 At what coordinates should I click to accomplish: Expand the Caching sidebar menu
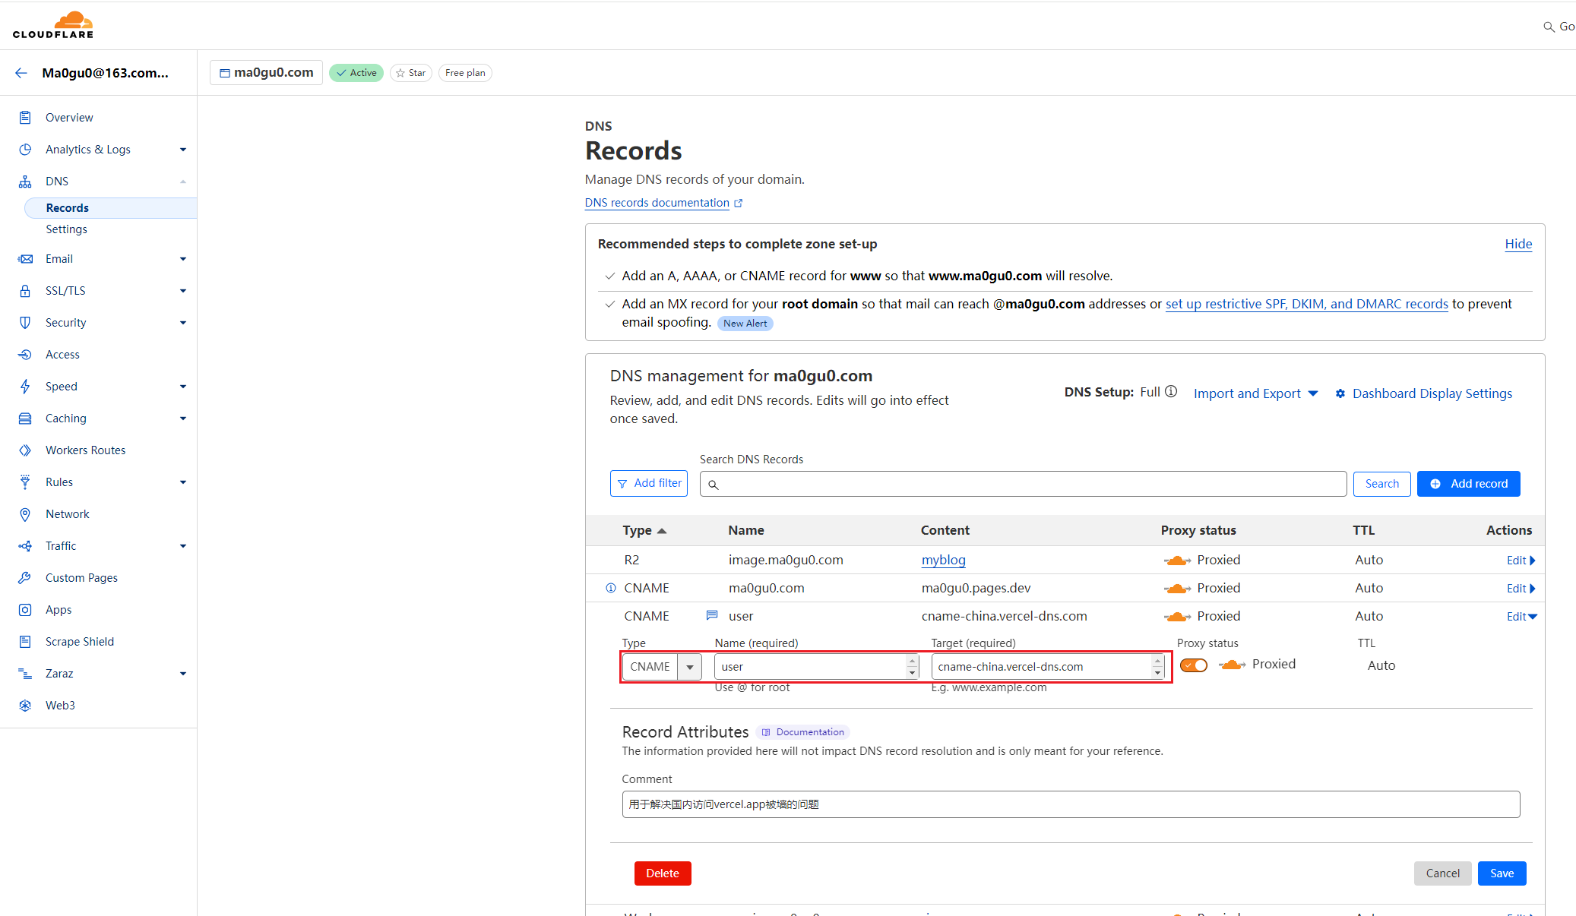[x=183, y=419]
